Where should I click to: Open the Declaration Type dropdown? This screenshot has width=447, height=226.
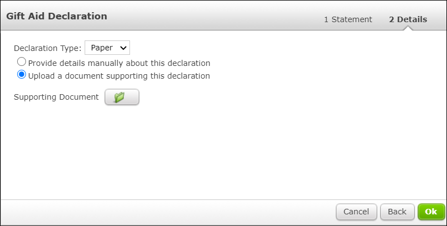107,48
